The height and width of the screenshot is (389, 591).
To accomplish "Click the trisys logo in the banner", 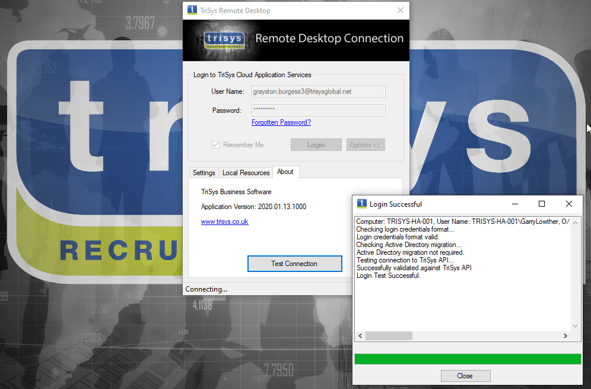I will click(224, 40).
